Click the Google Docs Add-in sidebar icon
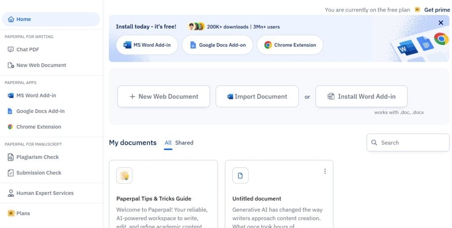The height and width of the screenshot is (228, 452). tap(10, 111)
